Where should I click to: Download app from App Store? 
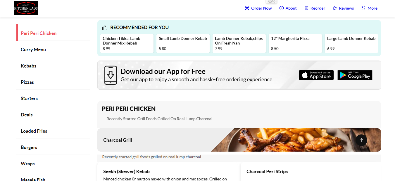[x=316, y=75]
